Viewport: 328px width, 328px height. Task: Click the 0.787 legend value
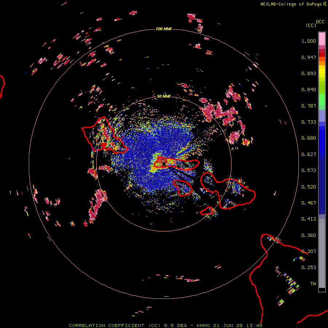(309, 106)
